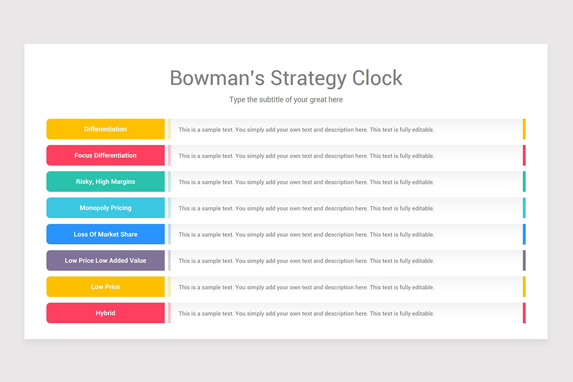This screenshot has height=382, width=573.
Task: Click sample text beside Focus Differentiation
Action: pos(307,156)
